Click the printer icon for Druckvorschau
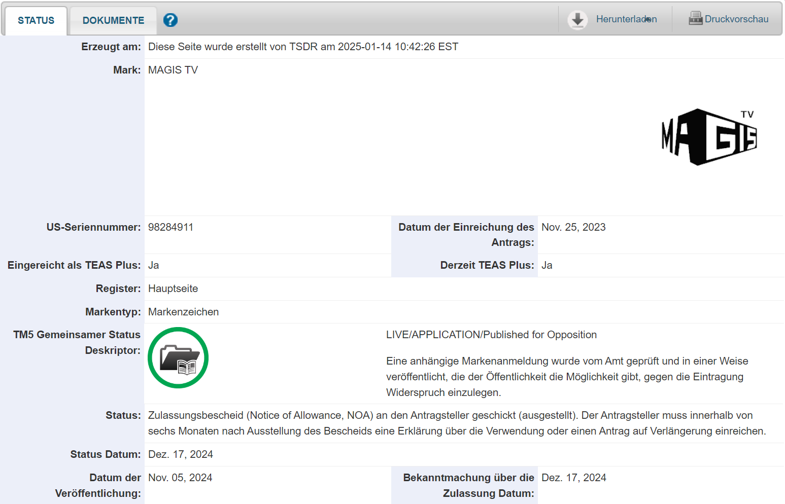The image size is (785, 504). 695,18
